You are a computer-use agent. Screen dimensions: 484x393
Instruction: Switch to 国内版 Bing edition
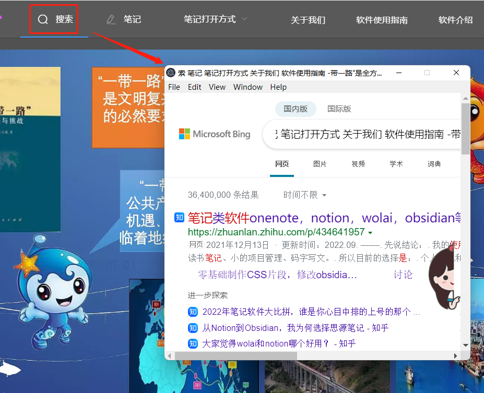(x=296, y=109)
